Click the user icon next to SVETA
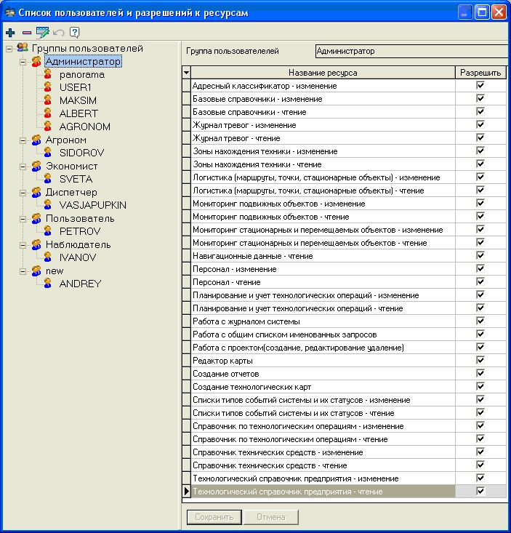Viewport: 511px width, 533px height. pos(49,179)
